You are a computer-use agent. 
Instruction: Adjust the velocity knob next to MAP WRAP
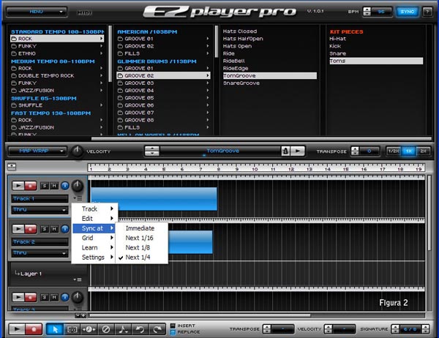pyautogui.click(x=77, y=151)
